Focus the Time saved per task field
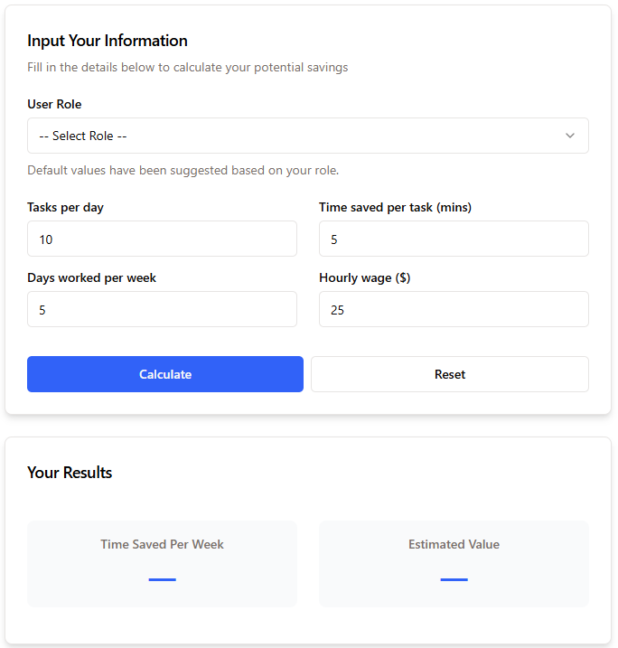This screenshot has height=648, width=618. 454,239
